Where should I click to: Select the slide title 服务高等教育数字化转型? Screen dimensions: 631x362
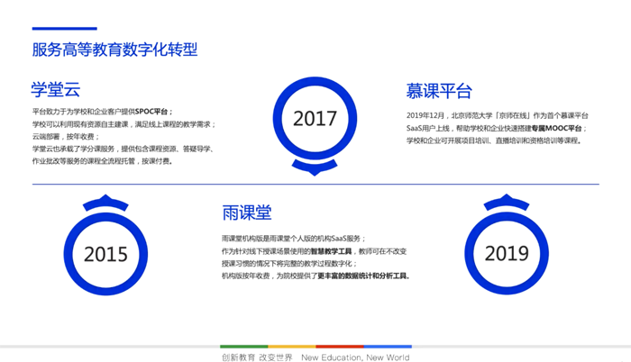click(114, 50)
